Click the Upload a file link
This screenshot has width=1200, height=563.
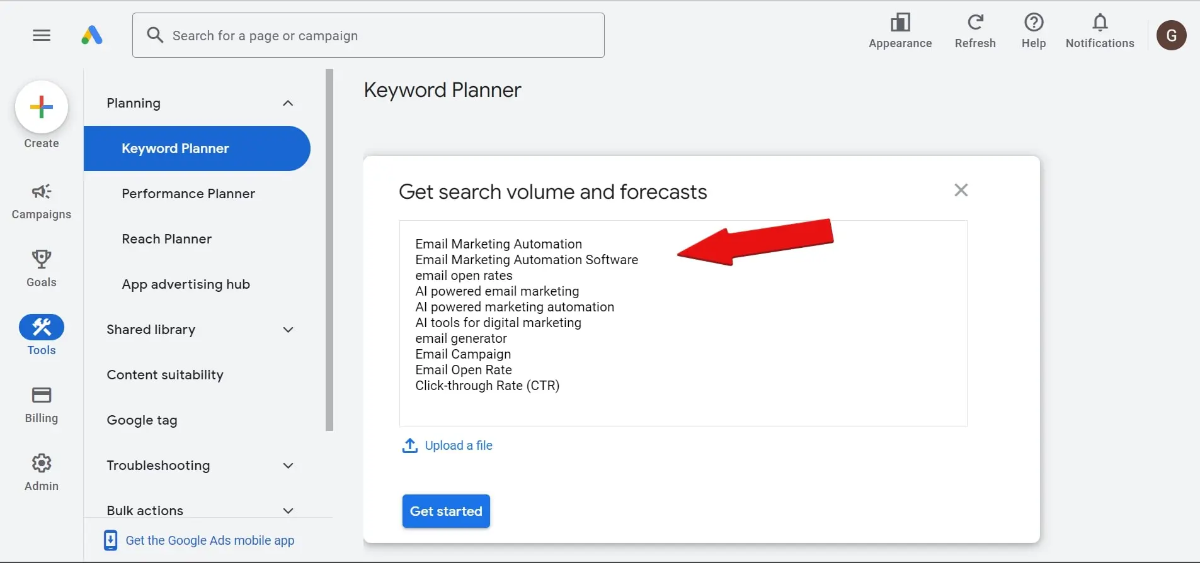tap(459, 445)
